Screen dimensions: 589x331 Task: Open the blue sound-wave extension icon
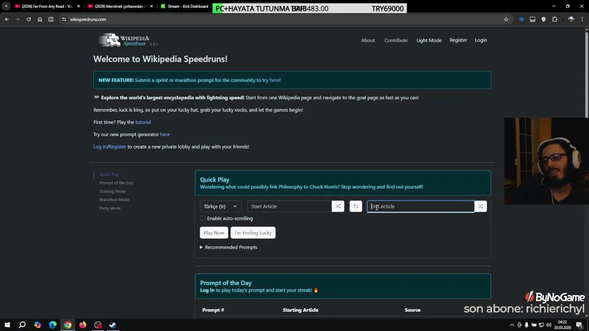[x=521, y=19]
